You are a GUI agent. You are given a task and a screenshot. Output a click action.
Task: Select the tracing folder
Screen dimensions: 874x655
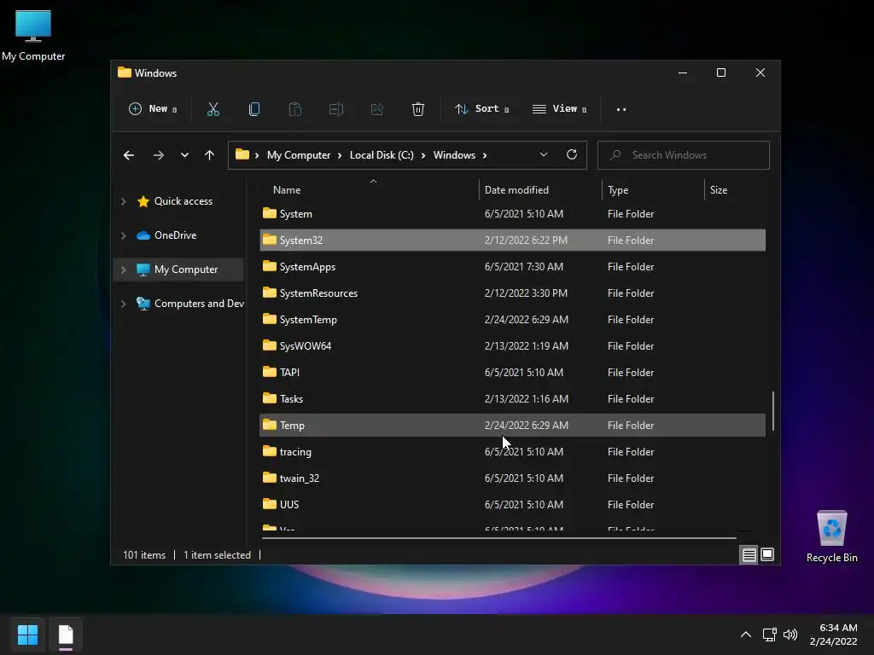pos(512,452)
